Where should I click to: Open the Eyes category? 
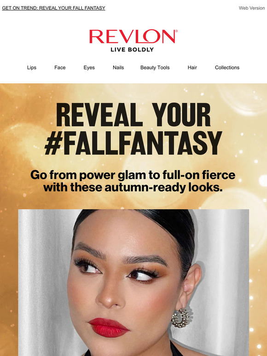(89, 68)
